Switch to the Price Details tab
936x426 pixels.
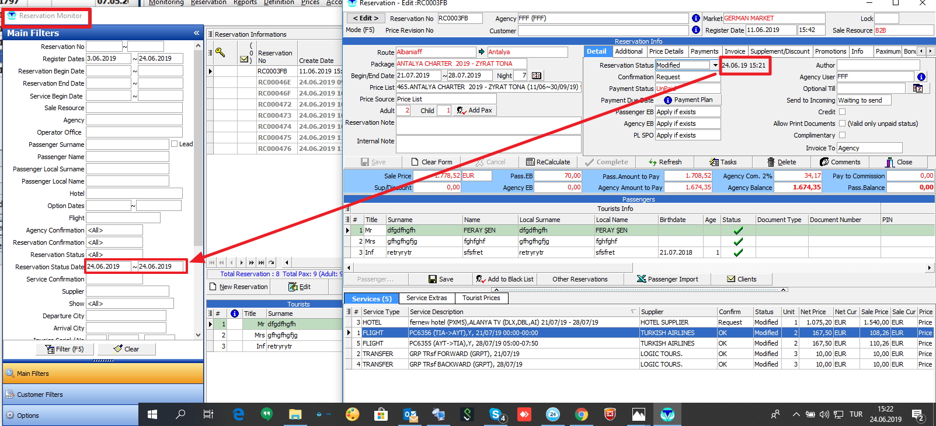coord(666,51)
